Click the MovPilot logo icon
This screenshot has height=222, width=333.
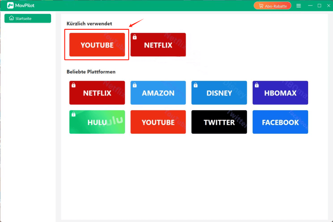10,5
